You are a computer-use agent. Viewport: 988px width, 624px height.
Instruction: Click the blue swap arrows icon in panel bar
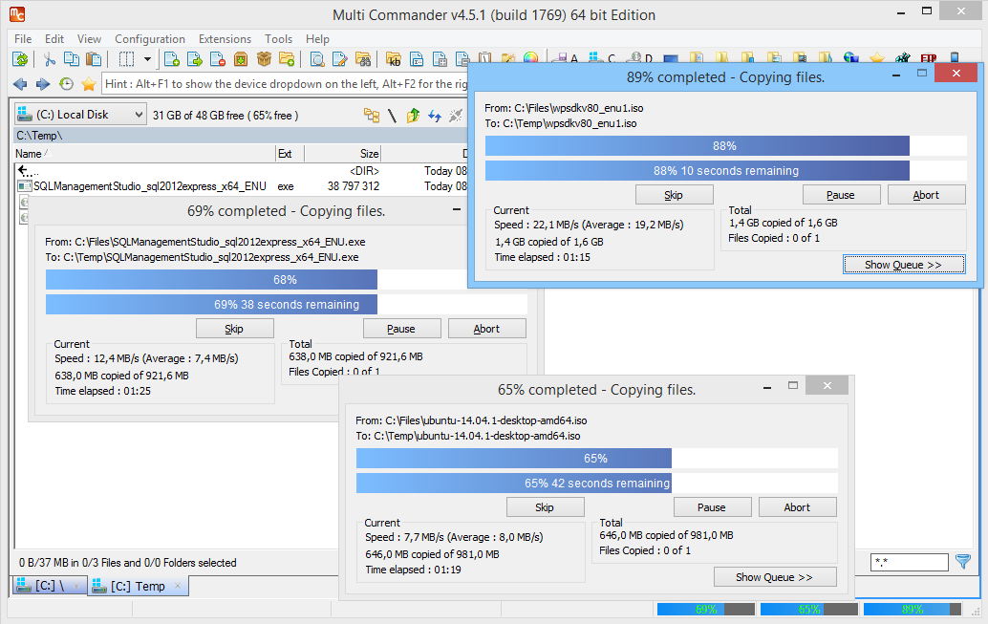[x=435, y=116]
